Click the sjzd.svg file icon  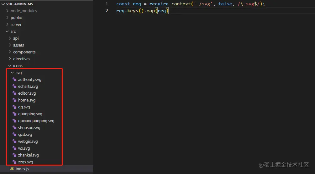coord(14,135)
